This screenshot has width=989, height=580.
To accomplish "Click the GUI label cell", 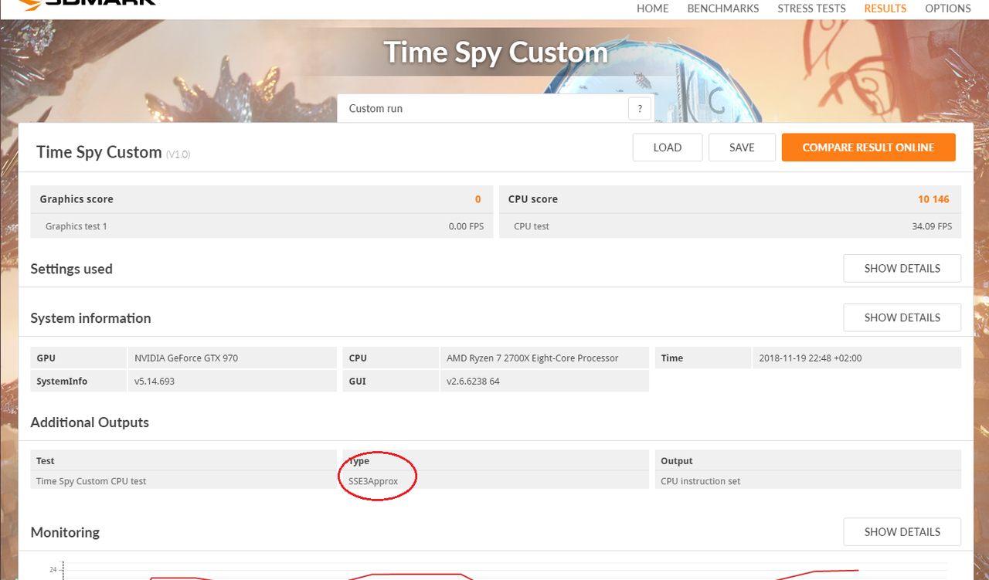I will tap(391, 381).
